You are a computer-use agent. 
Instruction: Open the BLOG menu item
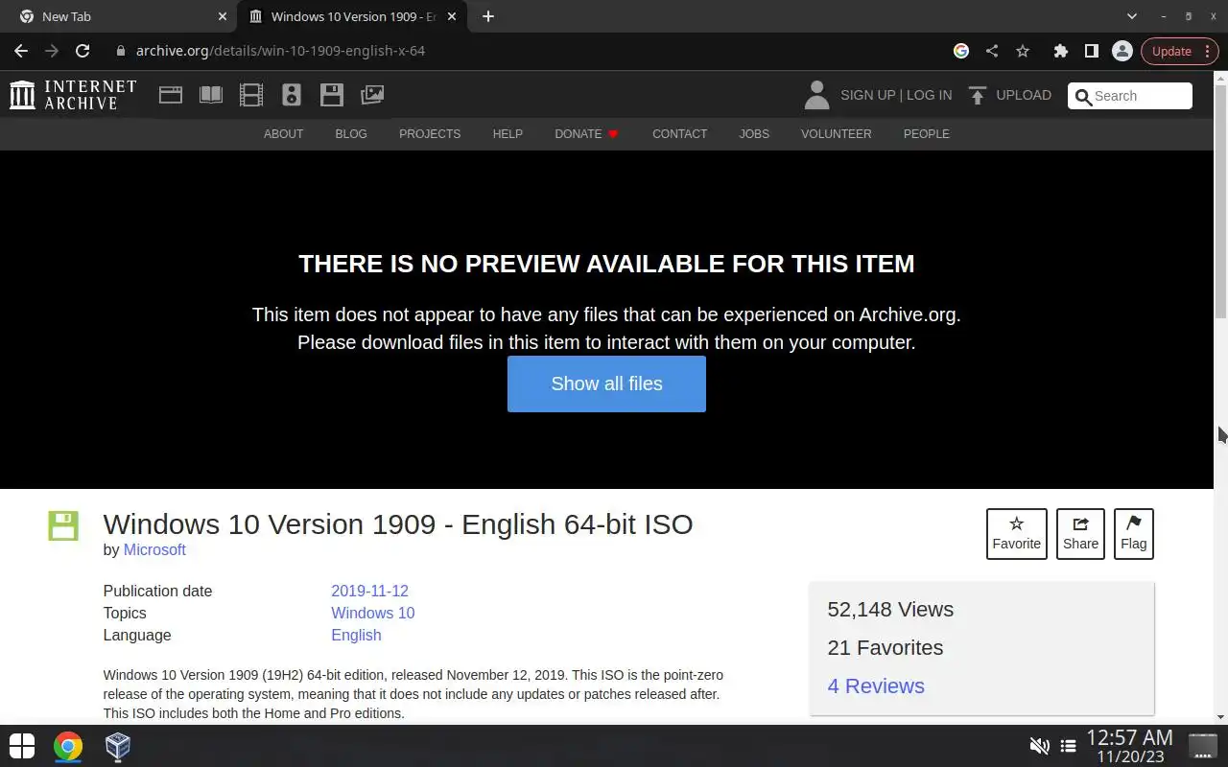point(351,134)
